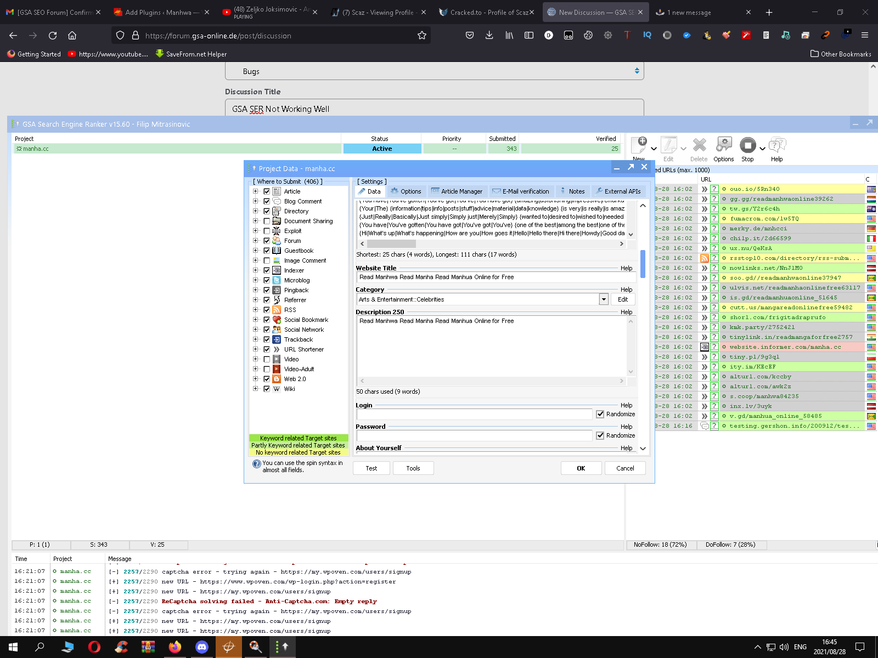Click the Stop toolbar icon
The width and height of the screenshot is (878, 658).
747,145
